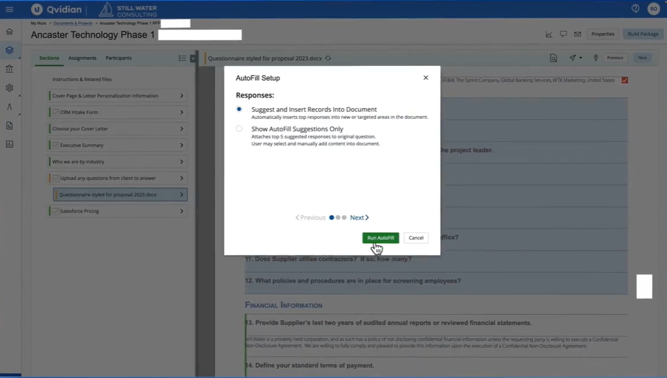Image resolution: width=667 pixels, height=378 pixels.
Task: Click the Qvidian logo
Action: click(56, 9)
